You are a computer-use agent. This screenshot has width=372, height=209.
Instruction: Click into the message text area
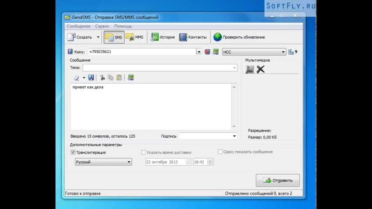pos(151,107)
